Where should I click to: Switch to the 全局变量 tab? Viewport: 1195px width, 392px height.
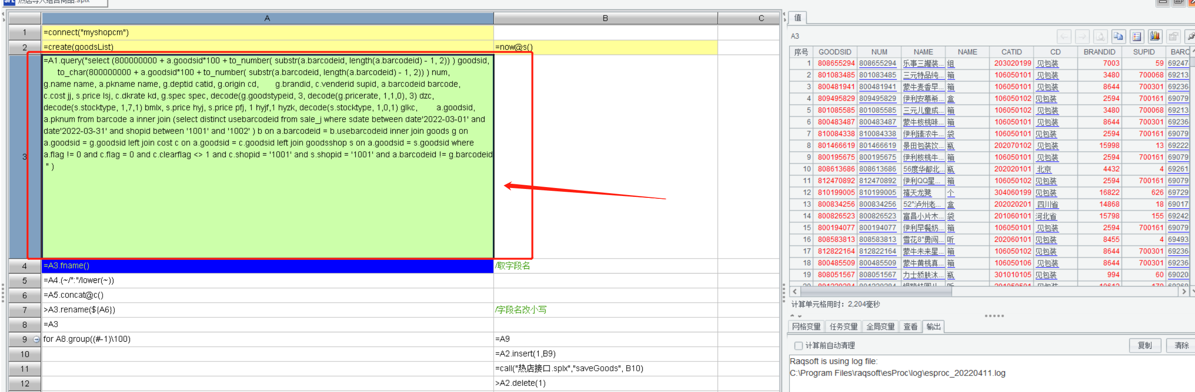coord(880,327)
